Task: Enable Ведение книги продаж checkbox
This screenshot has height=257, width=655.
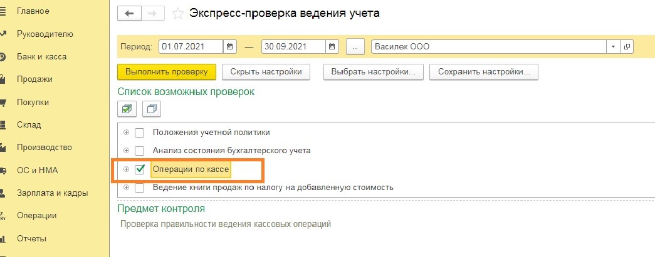Action: [x=140, y=188]
